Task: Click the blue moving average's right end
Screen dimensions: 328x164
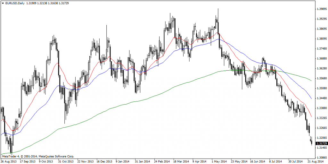Action: (x=311, y=98)
